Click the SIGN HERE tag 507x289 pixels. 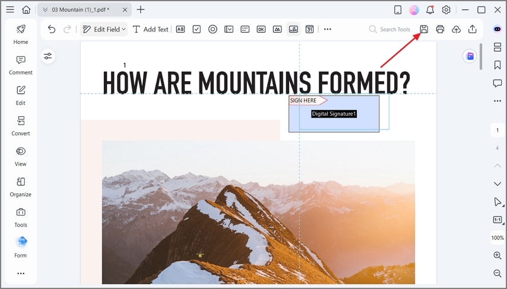tap(308, 100)
